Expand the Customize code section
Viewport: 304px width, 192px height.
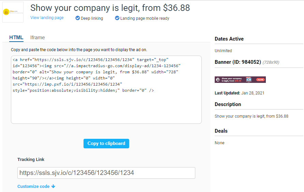click(x=33, y=187)
